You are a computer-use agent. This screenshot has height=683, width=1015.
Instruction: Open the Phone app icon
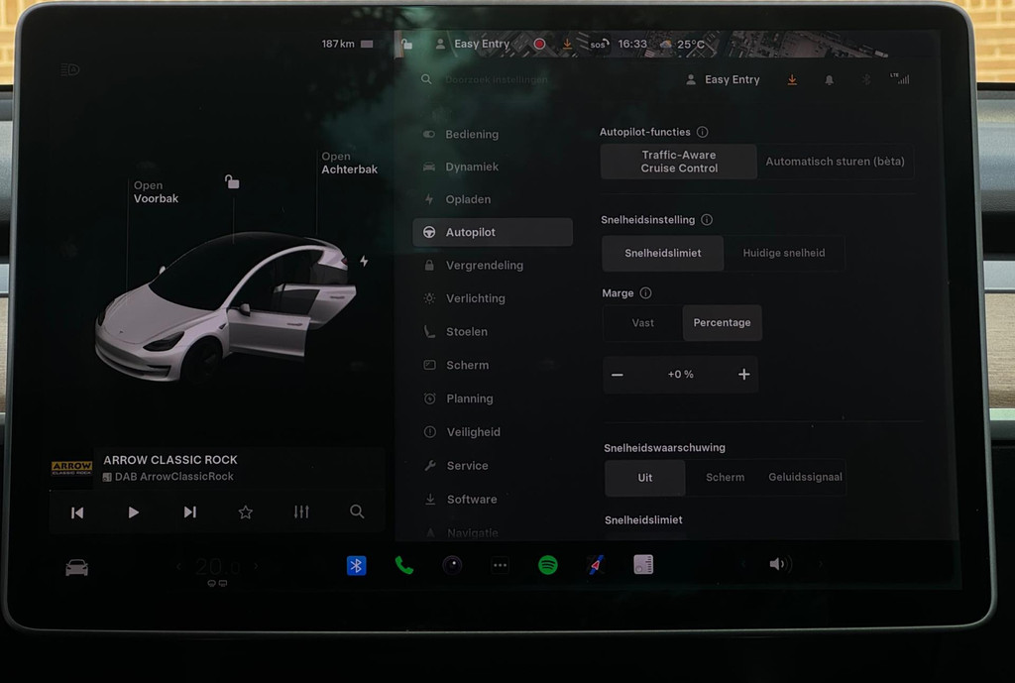[404, 565]
